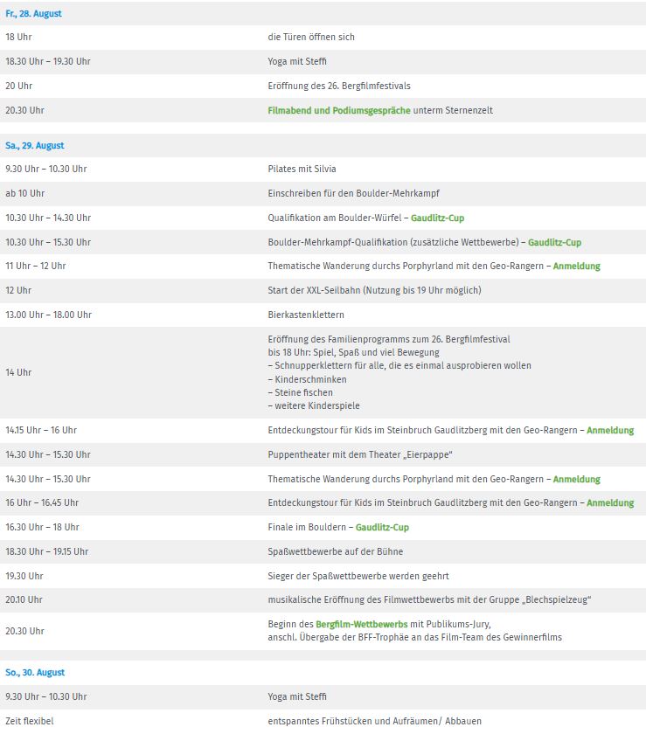This screenshot has height=734, width=646.
Task: Select the Sa., 29. August heading
Action: tap(35, 146)
